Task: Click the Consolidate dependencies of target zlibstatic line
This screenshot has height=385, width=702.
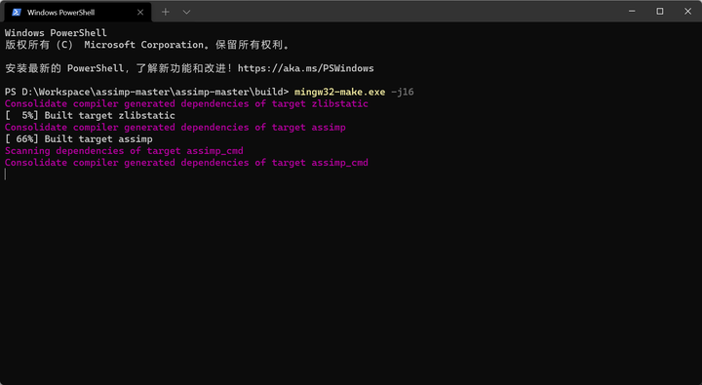Action: [x=186, y=104]
